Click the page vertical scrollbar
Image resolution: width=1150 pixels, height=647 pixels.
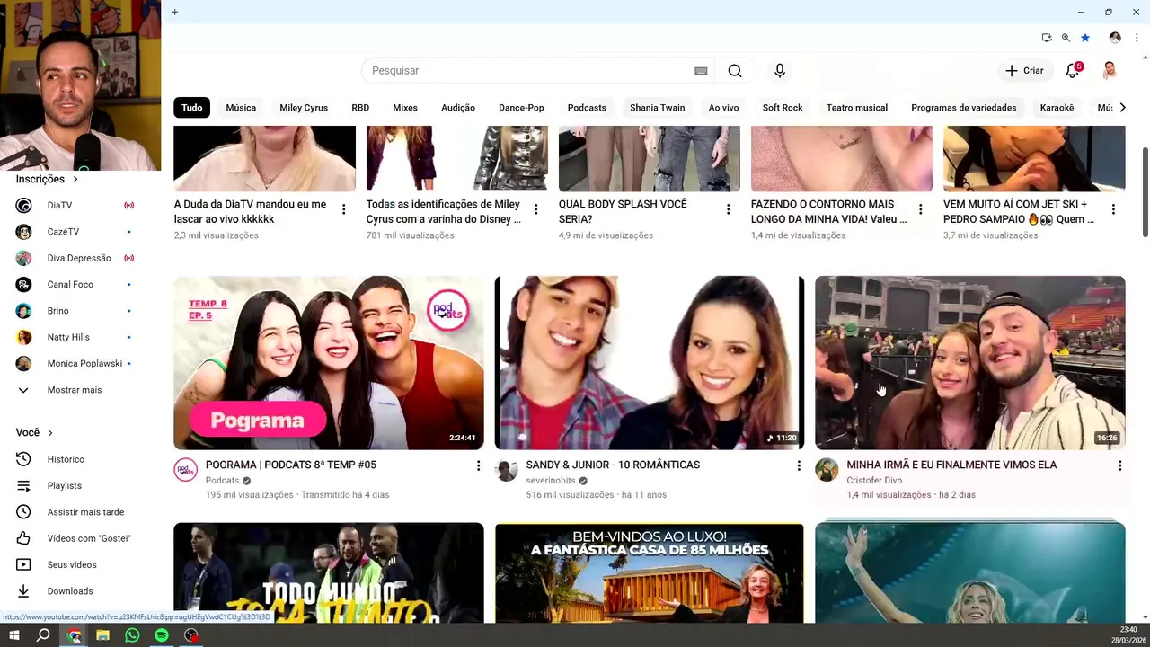[1145, 192]
